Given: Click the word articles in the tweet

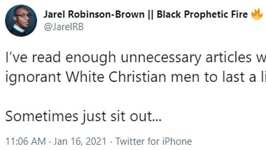Looking at the screenshot, I should [x=229, y=57].
